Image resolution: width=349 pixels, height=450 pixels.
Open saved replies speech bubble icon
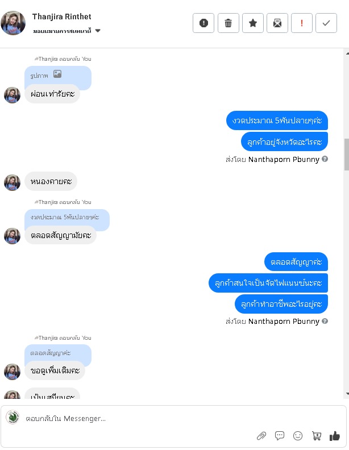[x=280, y=436]
